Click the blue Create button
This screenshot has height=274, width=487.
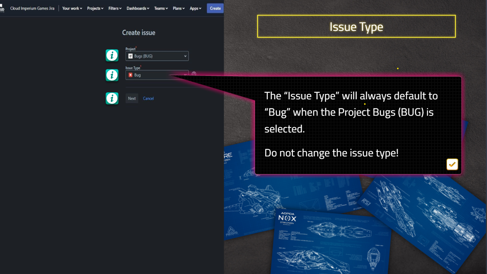point(215,8)
